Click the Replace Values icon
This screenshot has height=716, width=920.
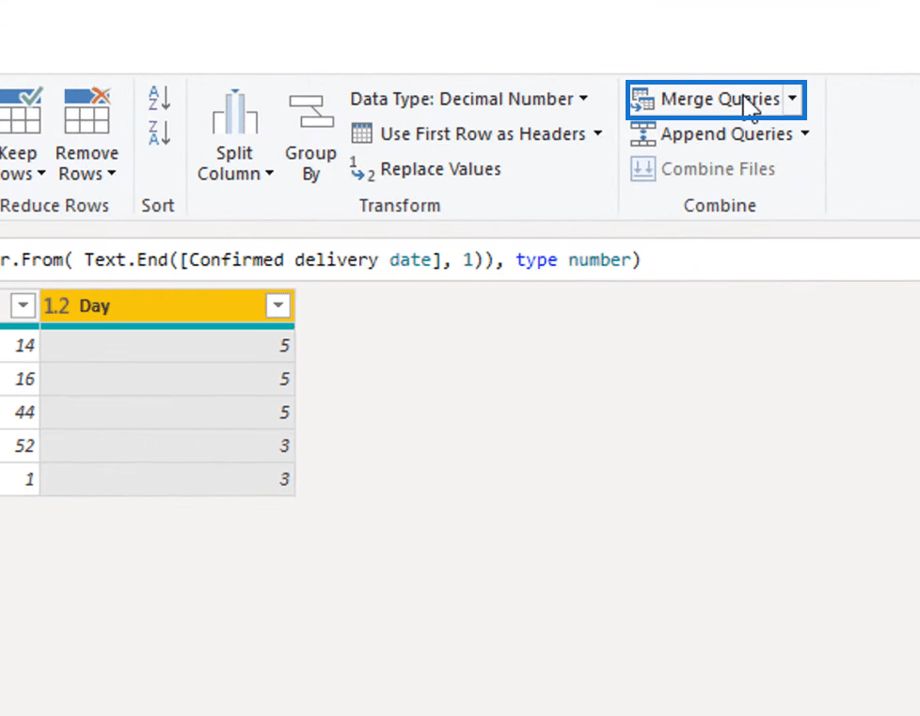pyautogui.click(x=361, y=169)
